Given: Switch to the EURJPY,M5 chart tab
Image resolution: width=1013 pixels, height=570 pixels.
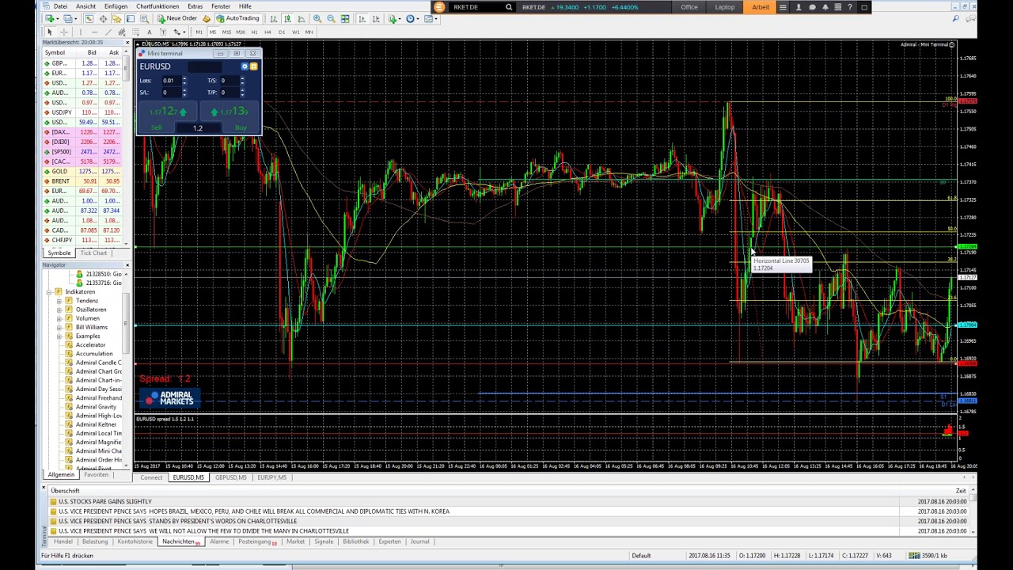Looking at the screenshot, I should point(271,477).
